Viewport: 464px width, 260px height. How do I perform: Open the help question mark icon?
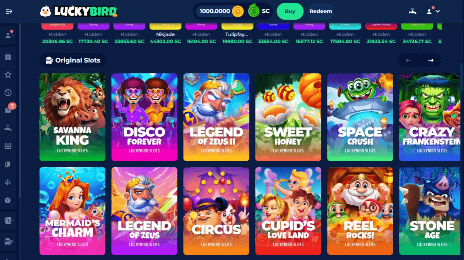8,200
